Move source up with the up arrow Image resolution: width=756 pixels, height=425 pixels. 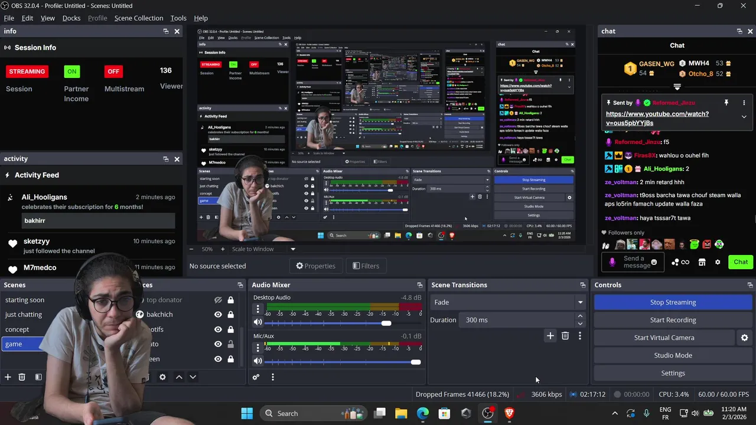[179, 377]
